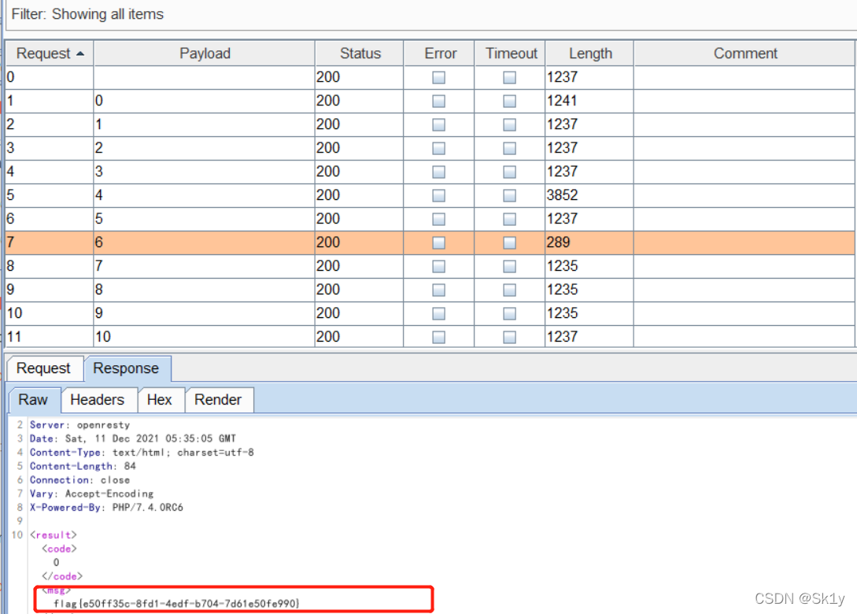Screen dimensions: 857x614
Task: Select request number 10 cell
Action: click(50, 313)
